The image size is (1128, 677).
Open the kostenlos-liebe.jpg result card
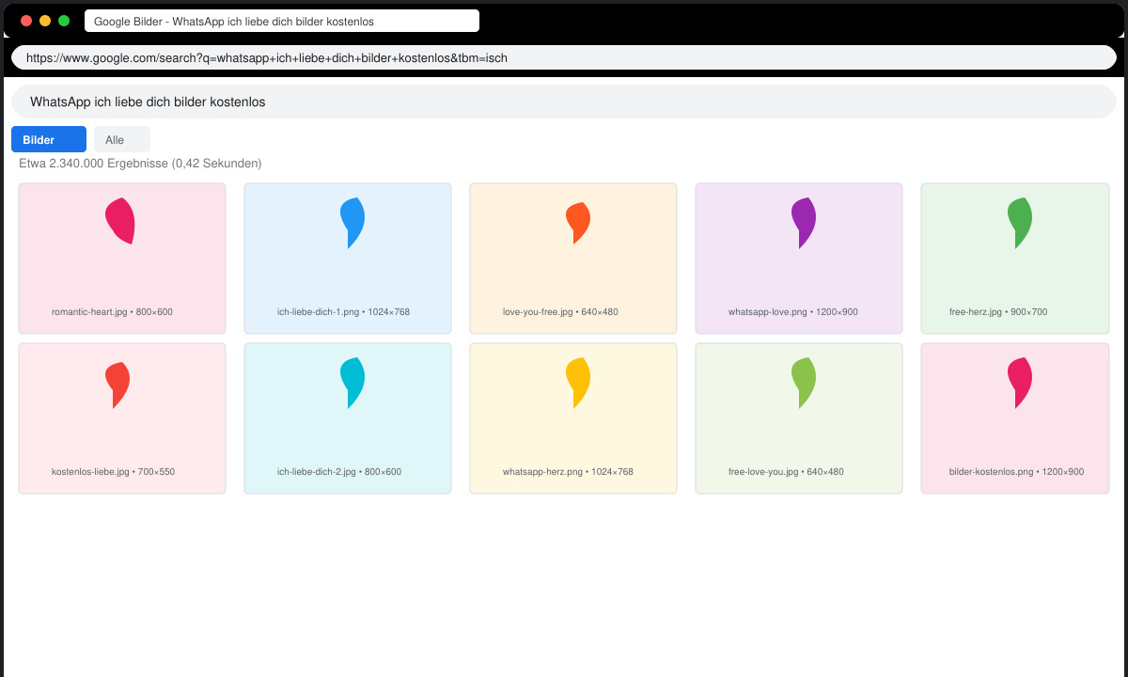[122, 418]
